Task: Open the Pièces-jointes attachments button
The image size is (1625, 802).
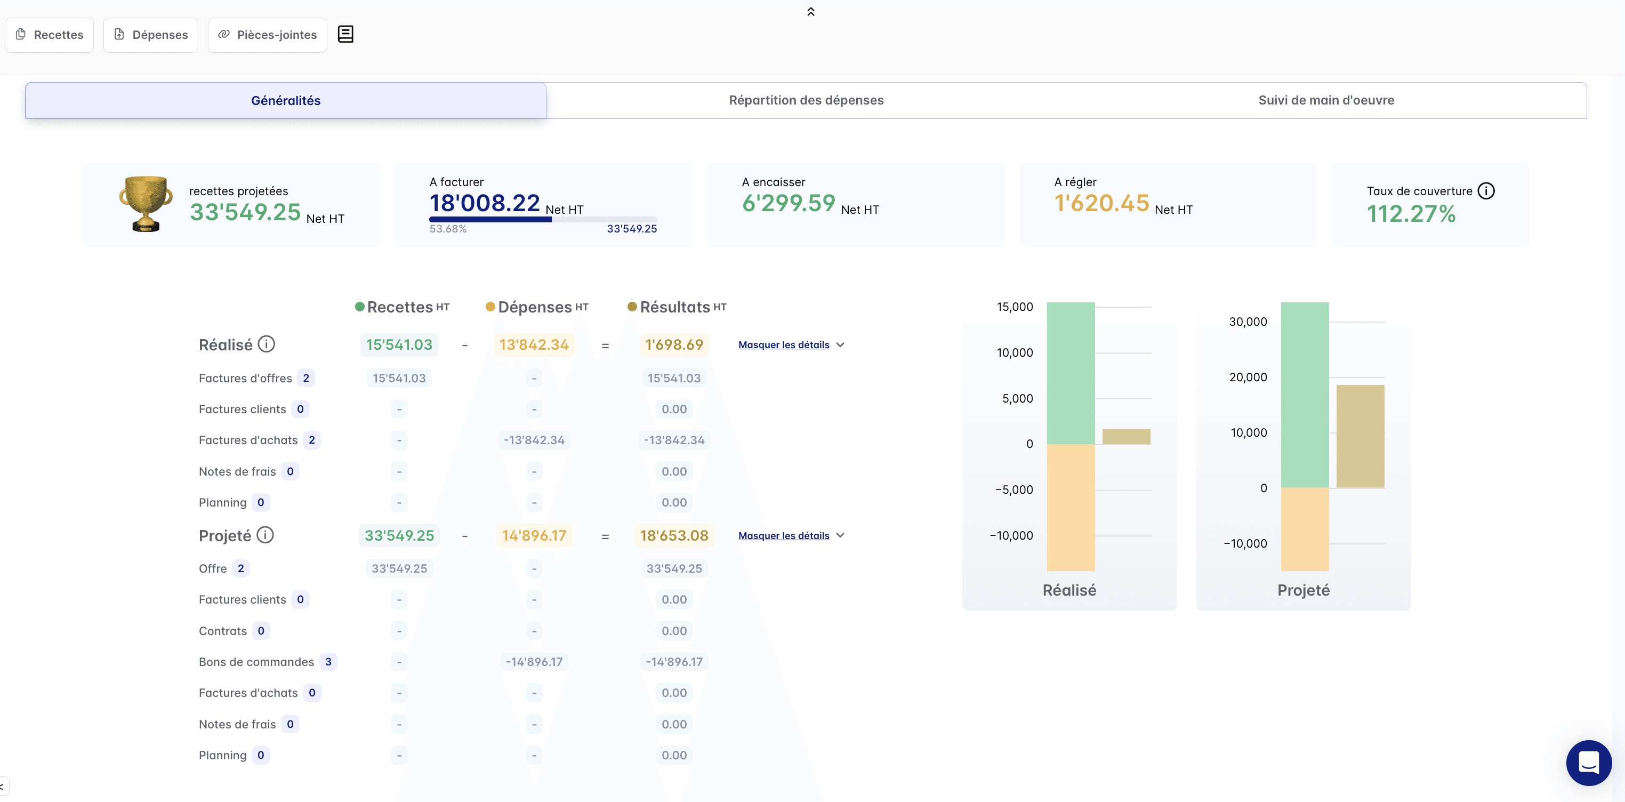Action: [268, 35]
